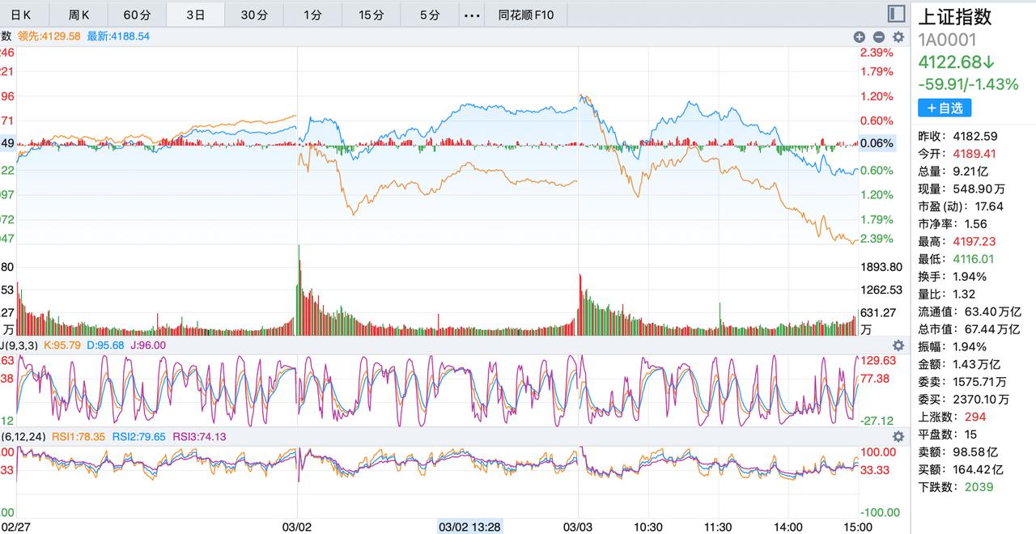This screenshot has width=1036, height=534.
Task: Click the highlighted 0.06% axis value
Action: coord(877,143)
